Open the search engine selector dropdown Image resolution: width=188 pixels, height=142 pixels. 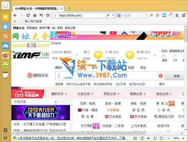tap(120, 15)
